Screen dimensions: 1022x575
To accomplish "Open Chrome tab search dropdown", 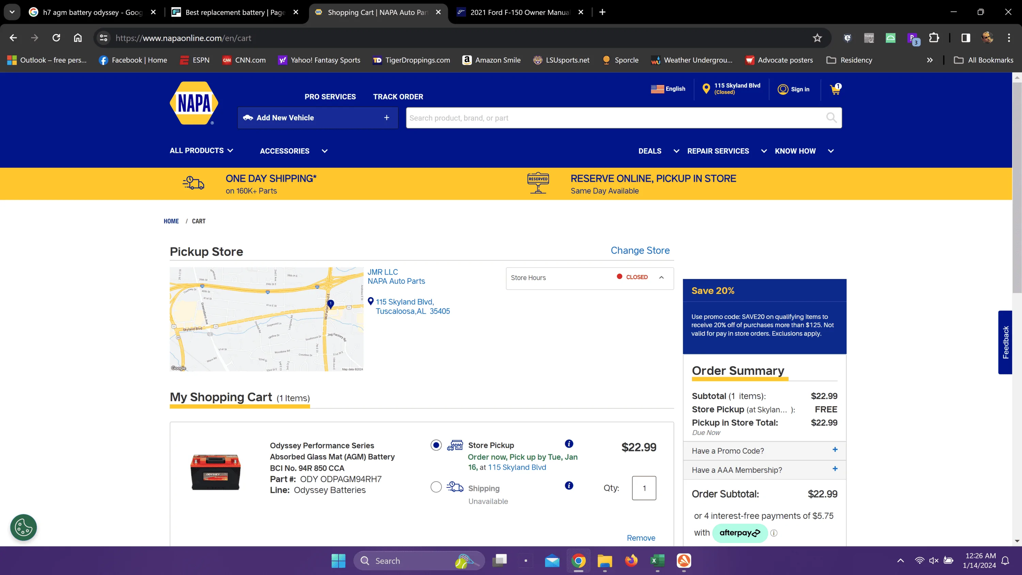I will point(12,12).
